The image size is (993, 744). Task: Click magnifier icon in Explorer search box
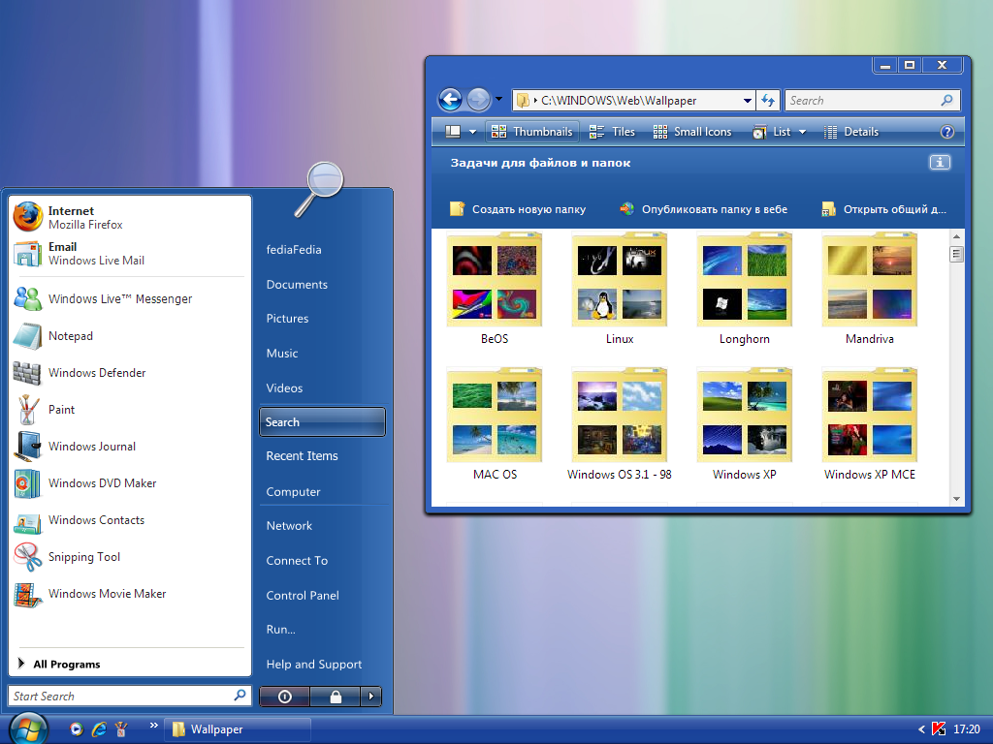pos(946,100)
